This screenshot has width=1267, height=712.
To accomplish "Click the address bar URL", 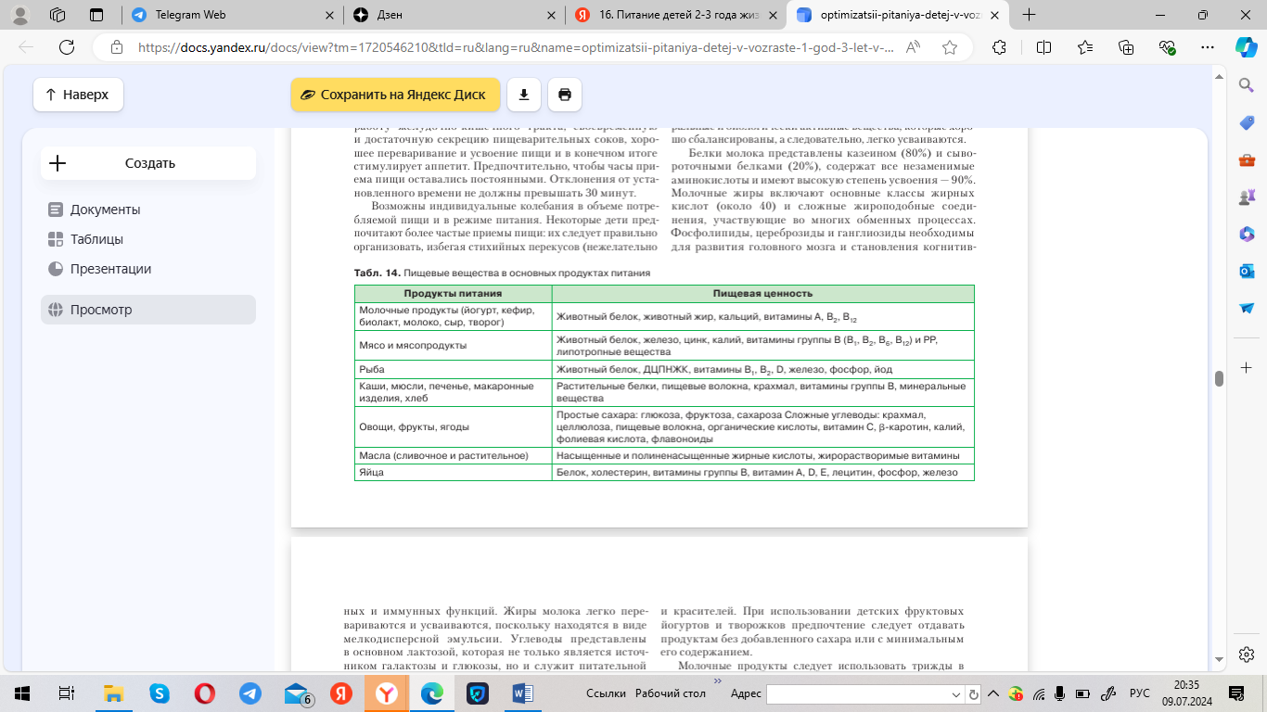I will (516, 47).
